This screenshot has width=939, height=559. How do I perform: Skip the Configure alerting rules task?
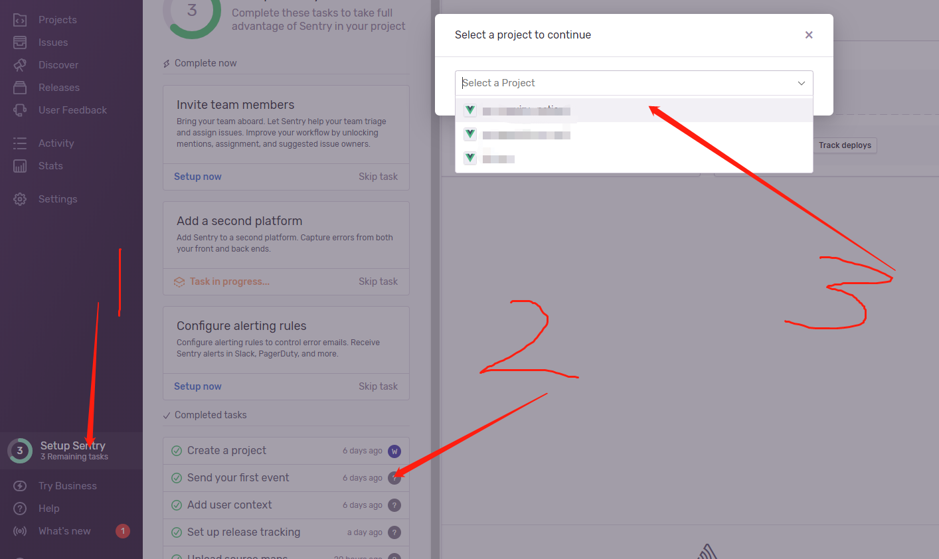[x=378, y=386]
